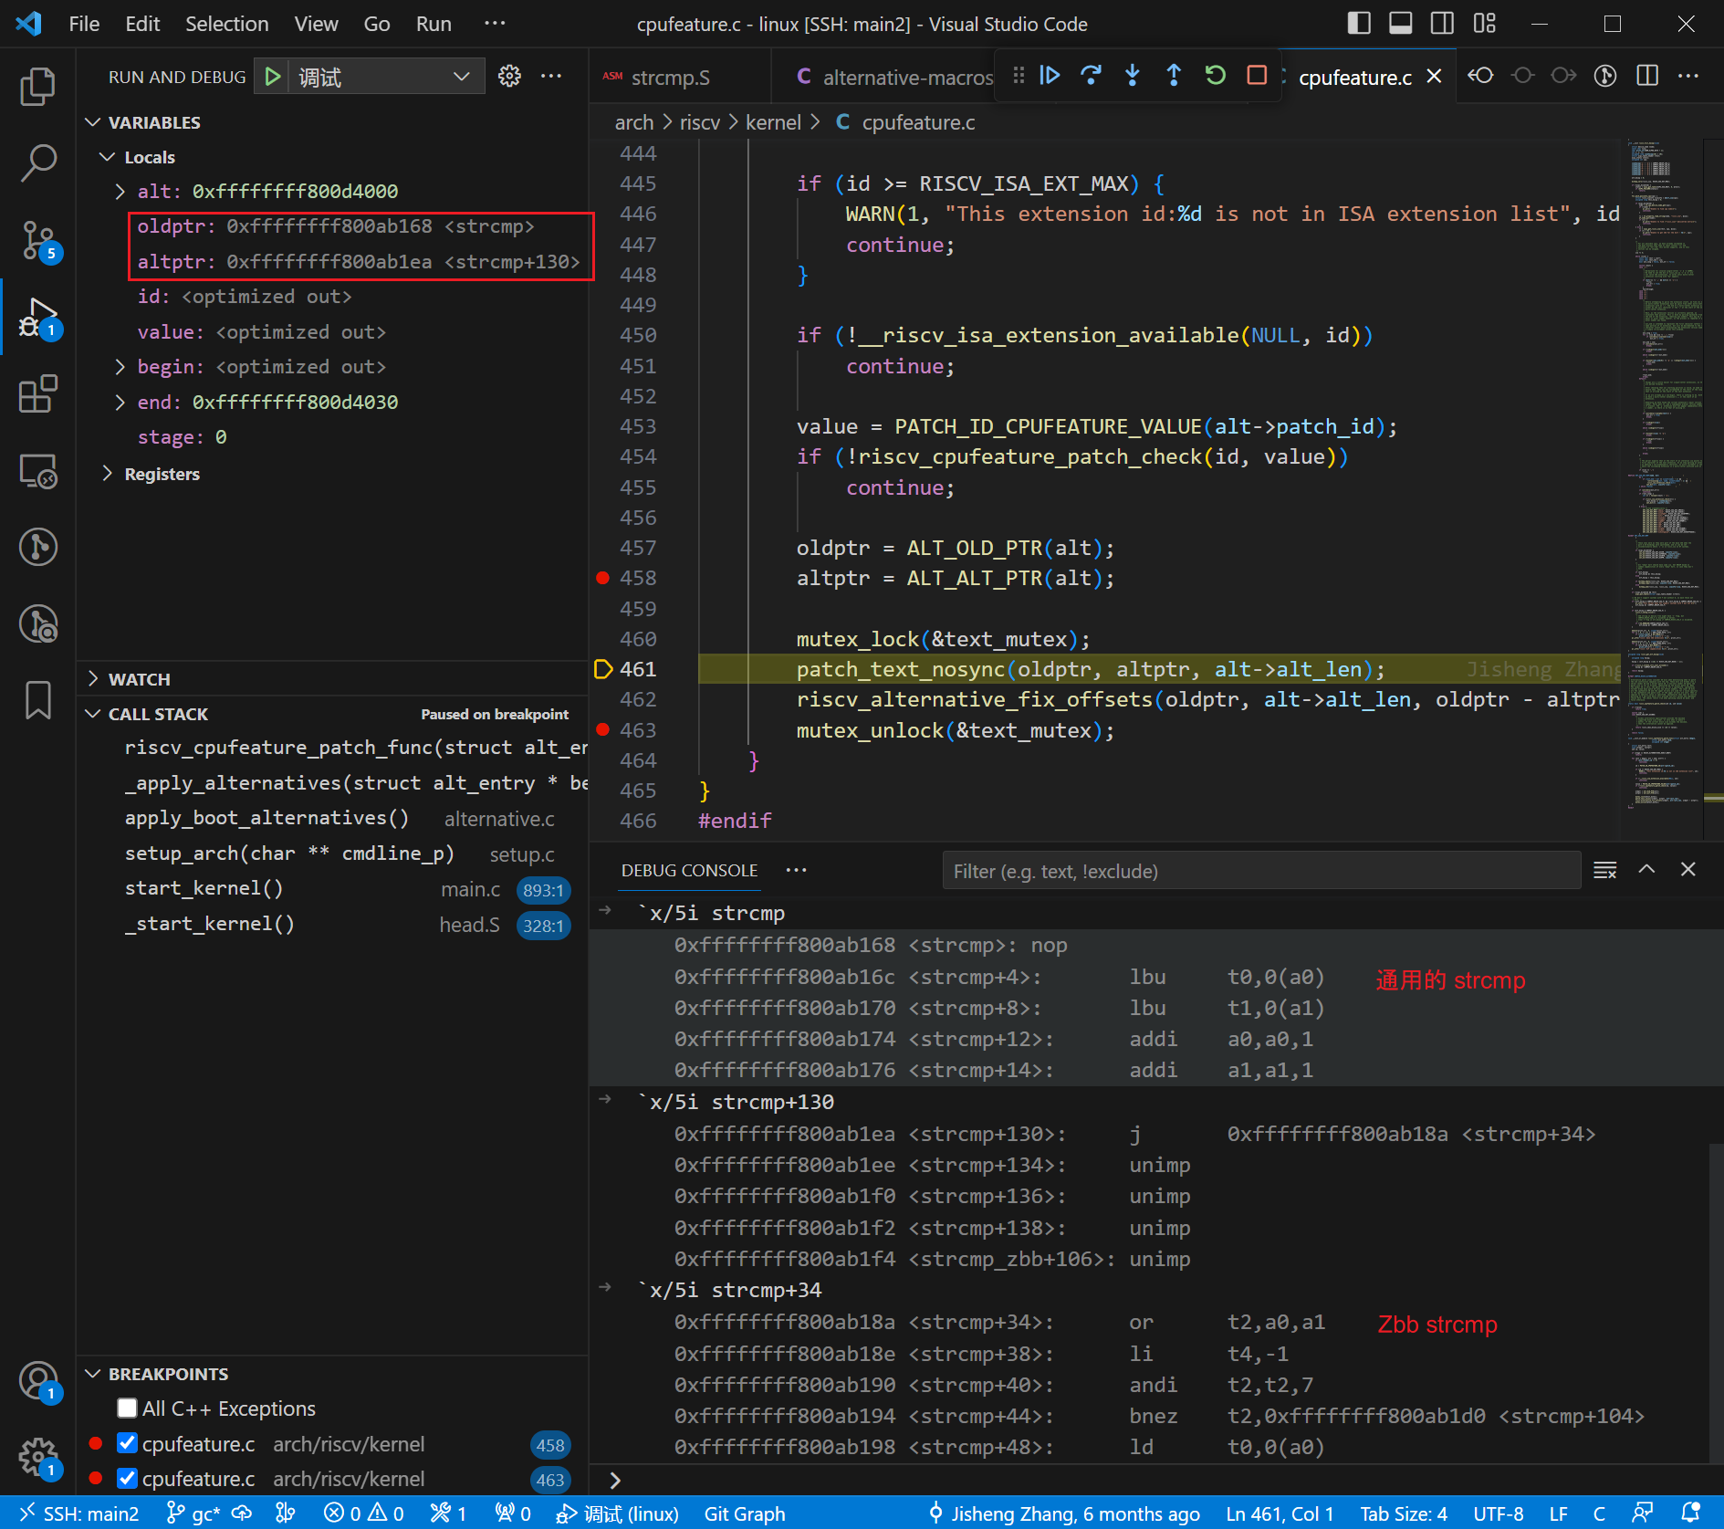Step Over in the debug toolbar
The image size is (1724, 1529).
(1091, 76)
